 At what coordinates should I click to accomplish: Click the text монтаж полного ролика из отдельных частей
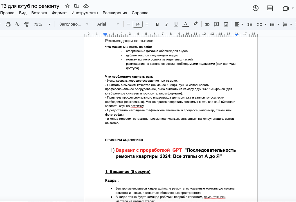point(159,60)
